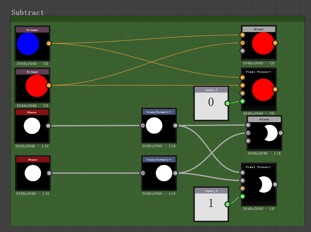This screenshot has height=232, width=311.
Task: Click the green input connector on the lower Pixel Processor
Action: (x=242, y=197)
